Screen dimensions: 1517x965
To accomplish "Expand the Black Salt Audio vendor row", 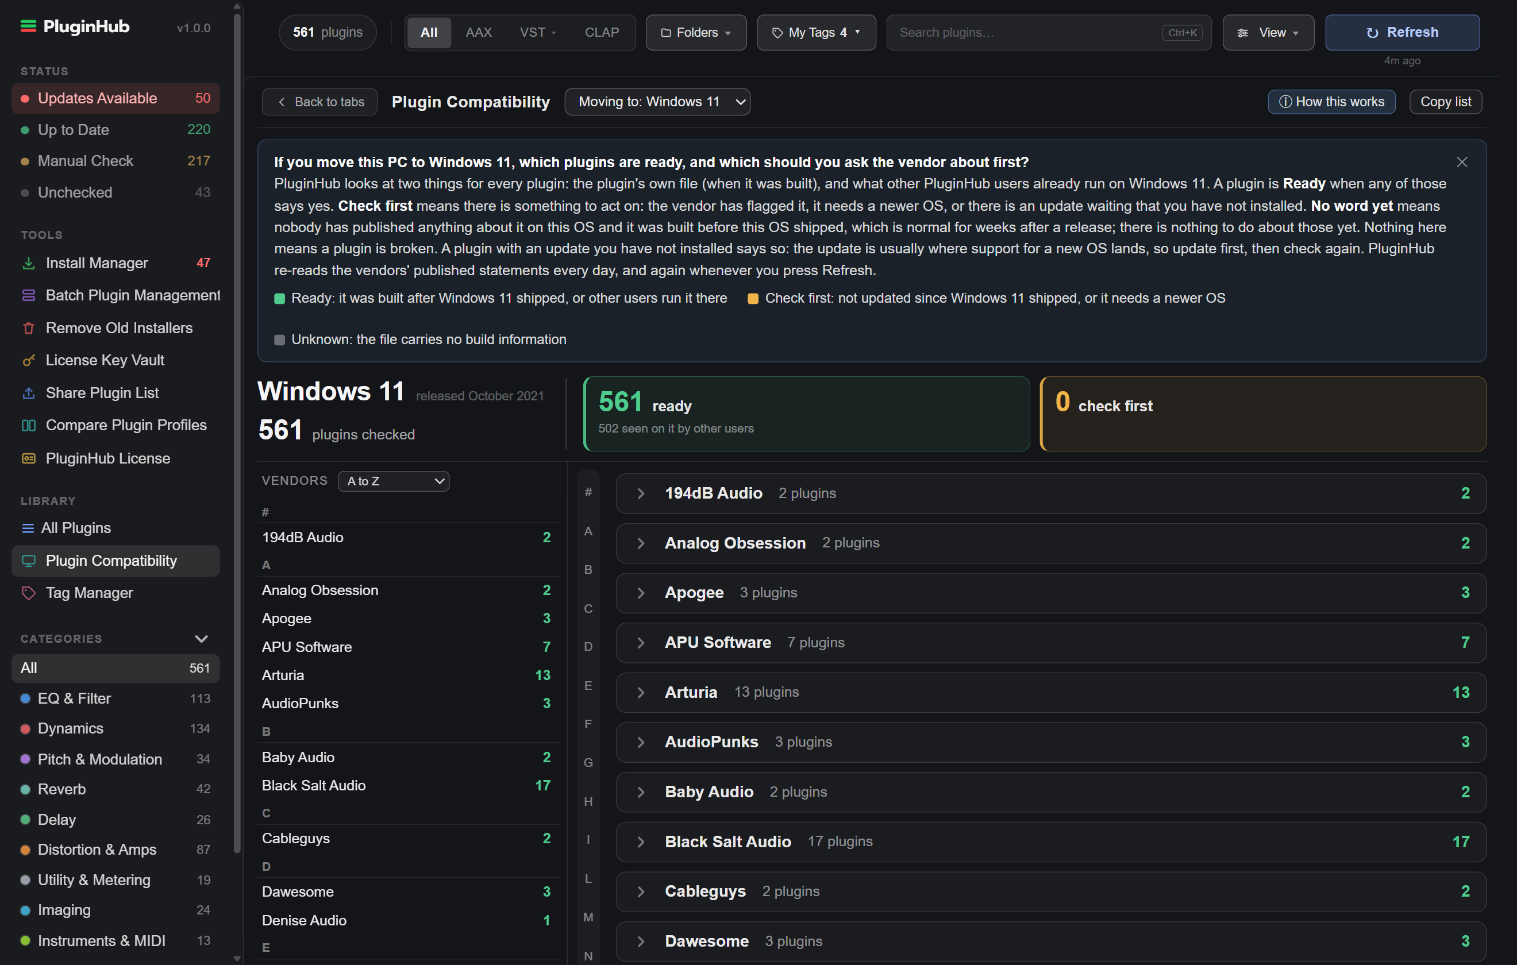I will [1050, 842].
